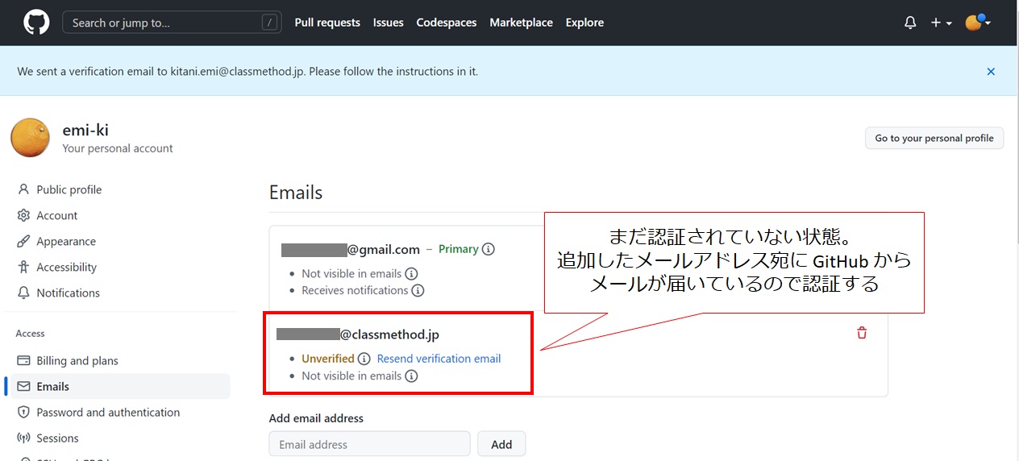
Task: Open Public profile settings
Action: coord(69,189)
